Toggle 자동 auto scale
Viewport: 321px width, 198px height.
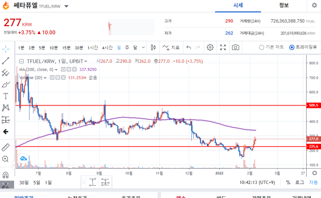click(x=313, y=182)
